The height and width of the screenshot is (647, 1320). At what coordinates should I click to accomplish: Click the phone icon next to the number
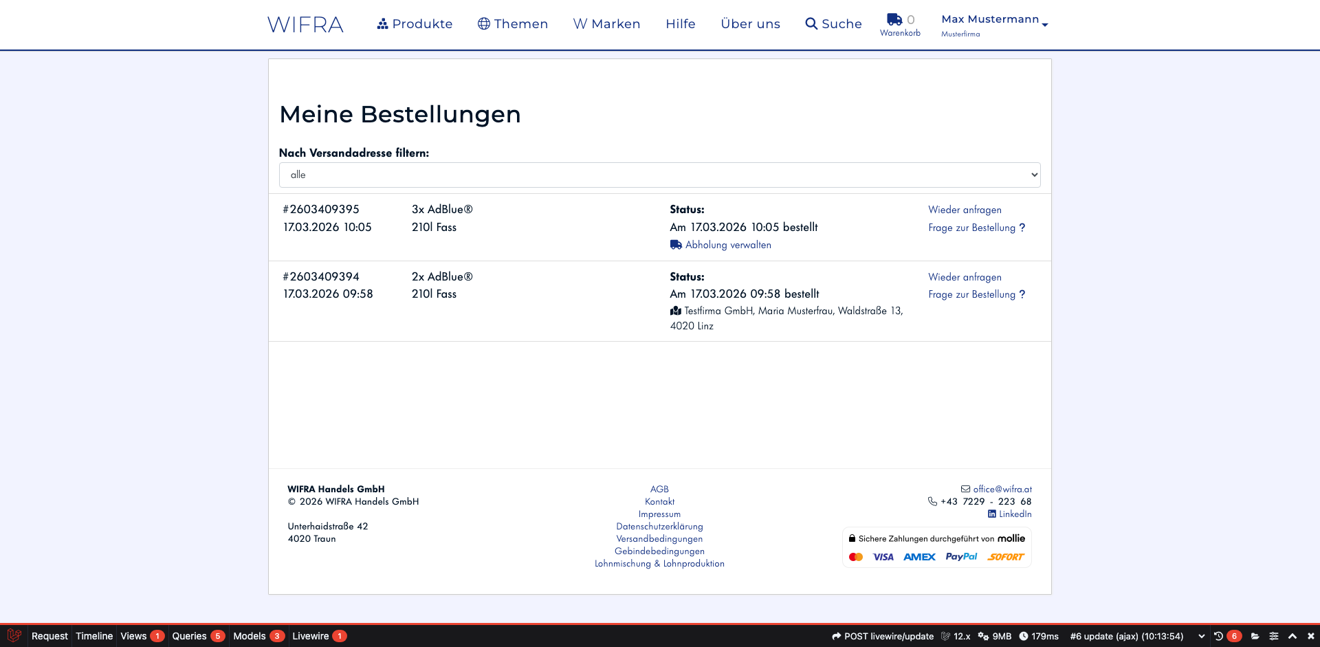point(932,501)
